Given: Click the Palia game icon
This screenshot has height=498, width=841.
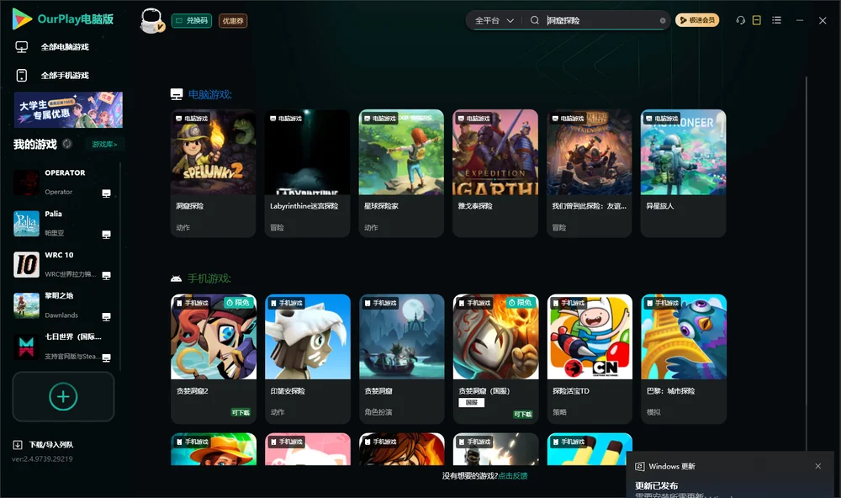Looking at the screenshot, I should coord(26,223).
